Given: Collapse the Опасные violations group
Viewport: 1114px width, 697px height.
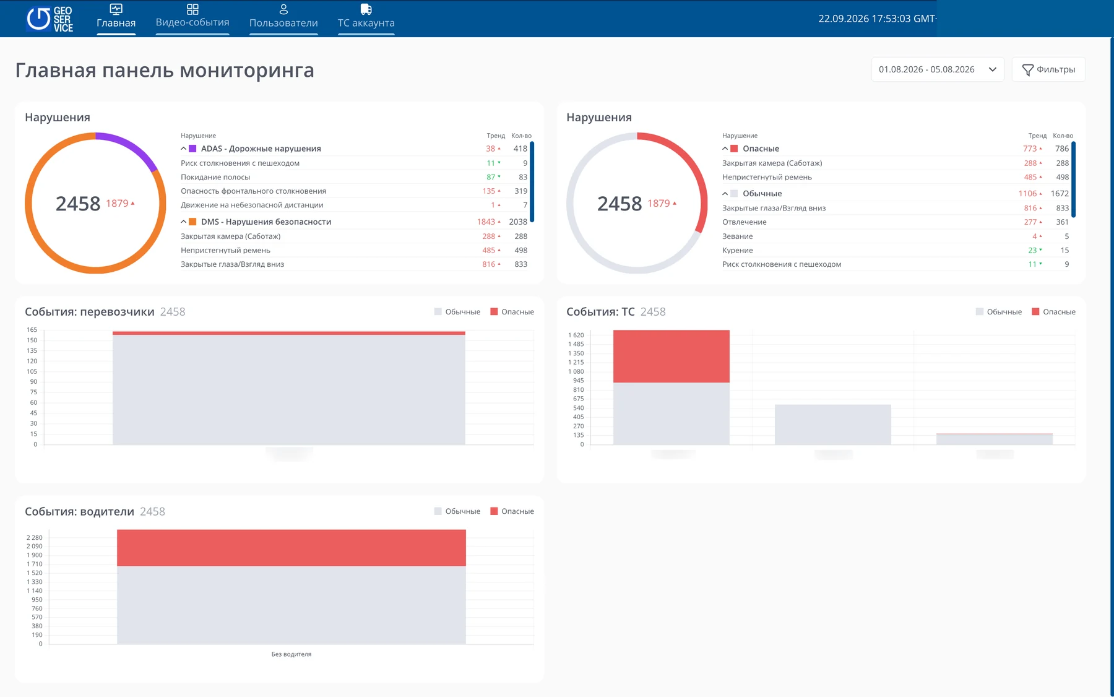Looking at the screenshot, I should (x=725, y=149).
